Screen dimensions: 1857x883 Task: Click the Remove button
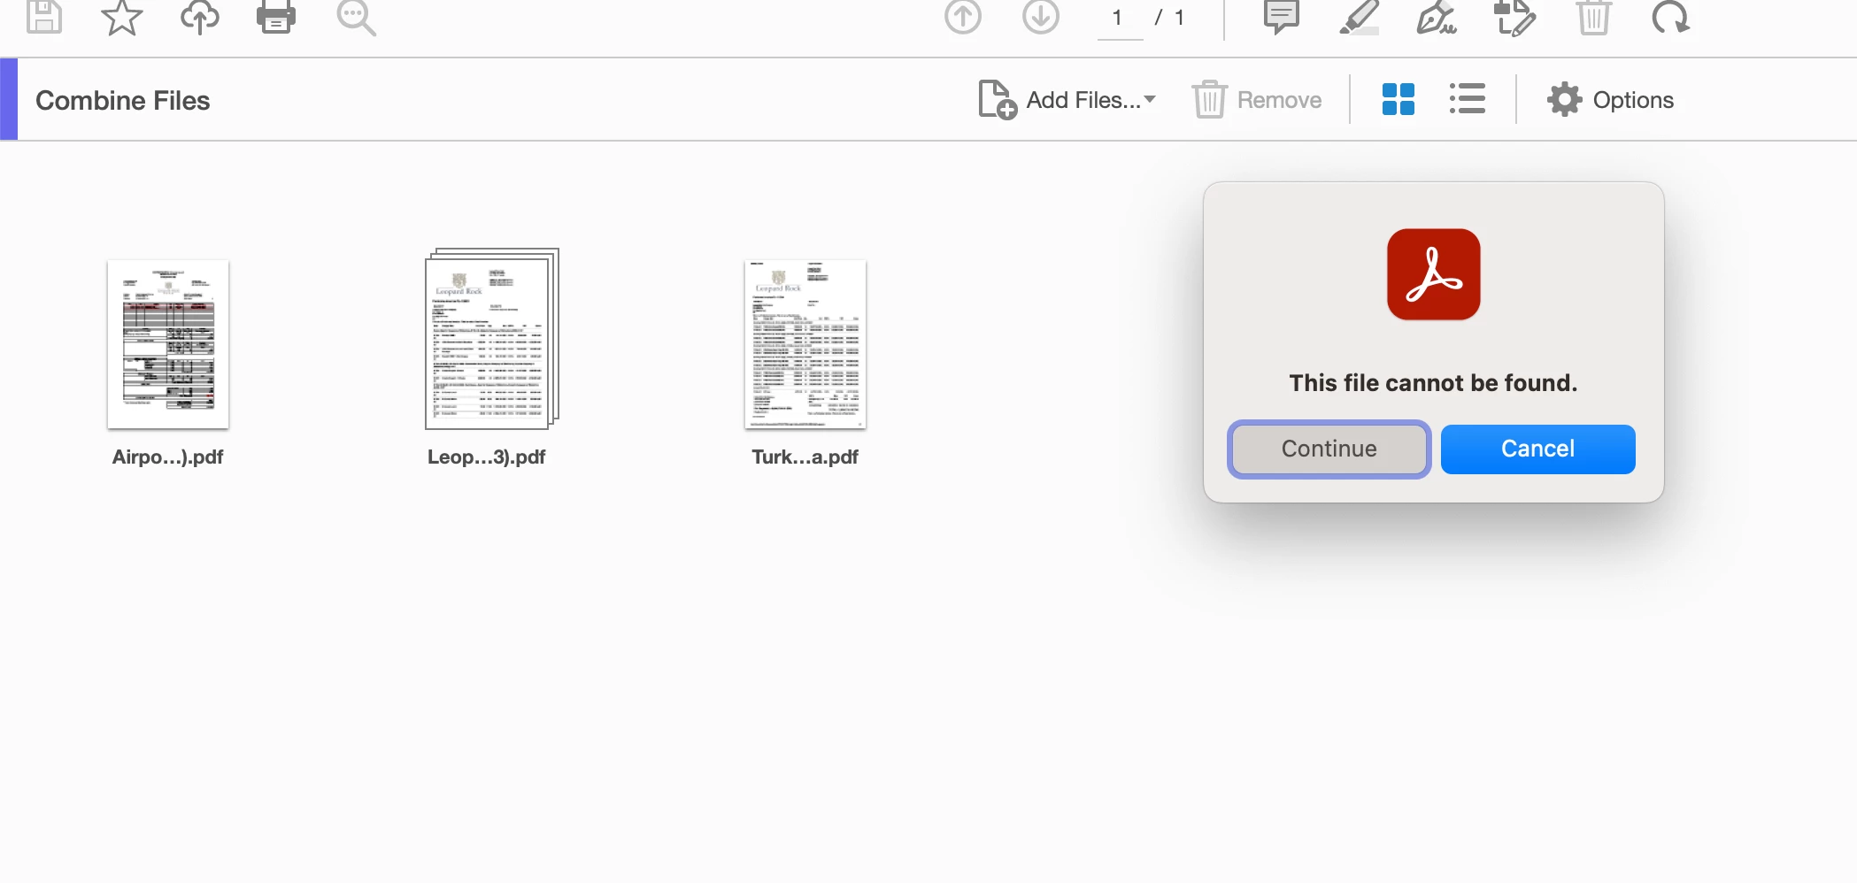[1257, 100]
